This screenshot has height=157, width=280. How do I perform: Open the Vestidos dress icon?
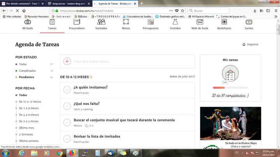(175, 22)
